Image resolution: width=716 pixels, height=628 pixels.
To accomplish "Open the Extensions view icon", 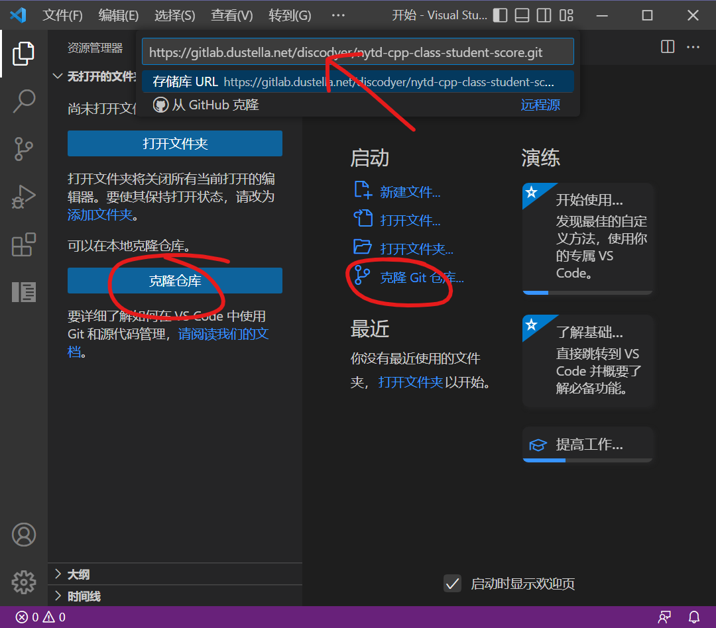I will [x=23, y=244].
